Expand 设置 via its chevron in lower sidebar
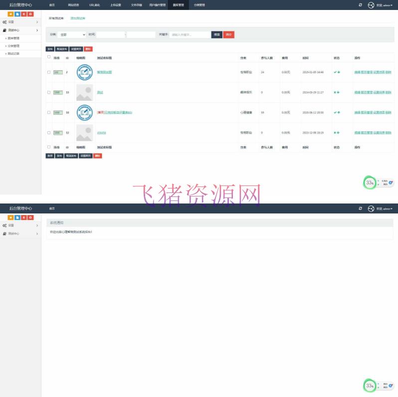The height and width of the screenshot is (397, 398). tap(37, 225)
